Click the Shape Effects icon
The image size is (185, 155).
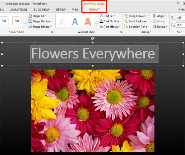(30, 27)
